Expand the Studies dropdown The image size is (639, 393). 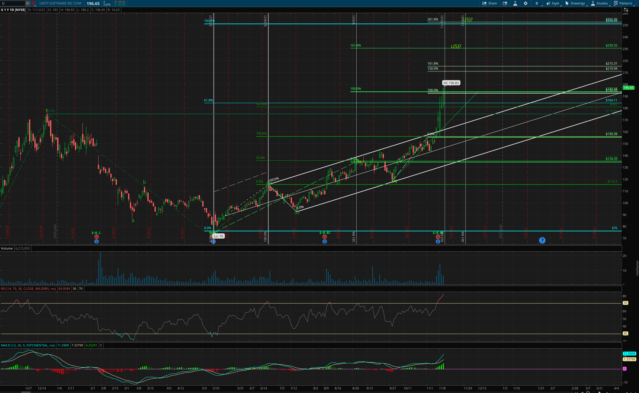click(x=599, y=3)
